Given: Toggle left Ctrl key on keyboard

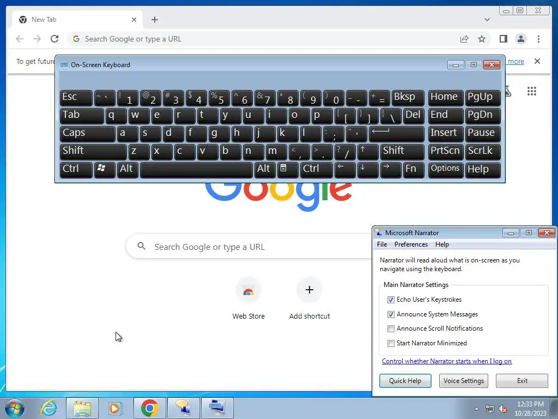Looking at the screenshot, I should tap(76, 170).
